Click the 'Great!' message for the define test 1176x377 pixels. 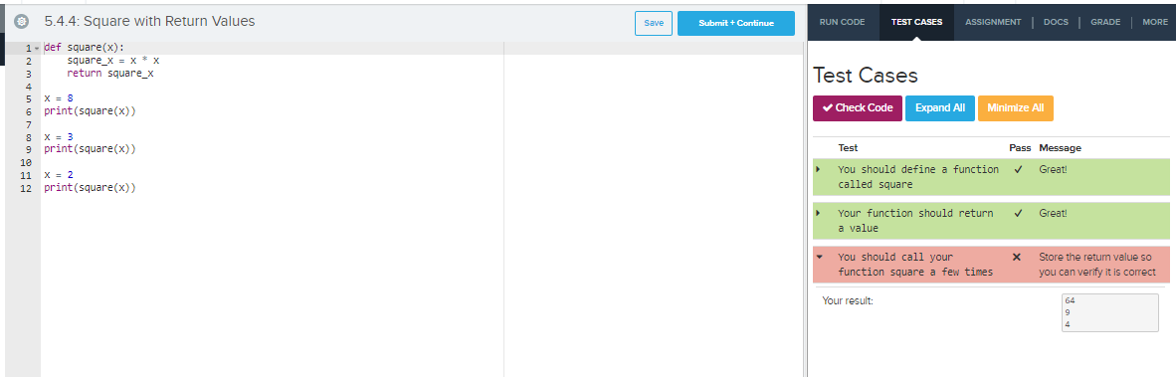[1053, 169]
